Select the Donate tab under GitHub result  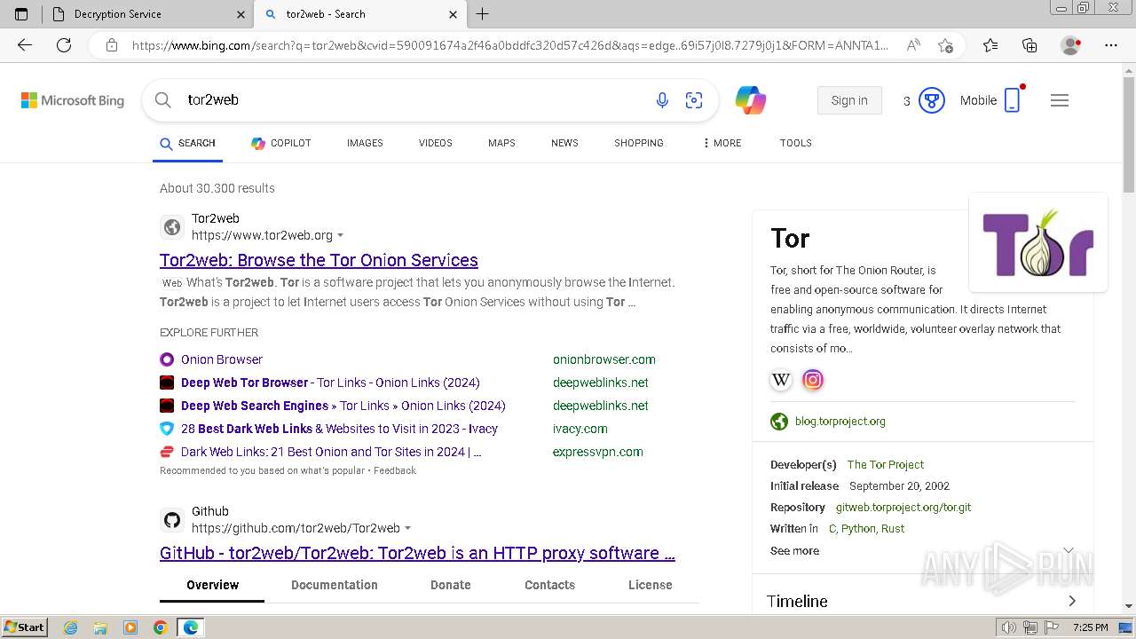tap(451, 585)
